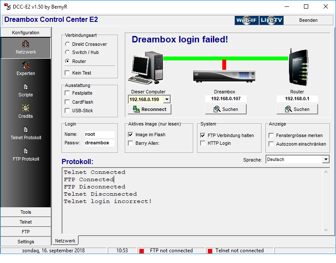Check the USB-Stick option
Screen dimensions: 336x263
click(x=67, y=111)
